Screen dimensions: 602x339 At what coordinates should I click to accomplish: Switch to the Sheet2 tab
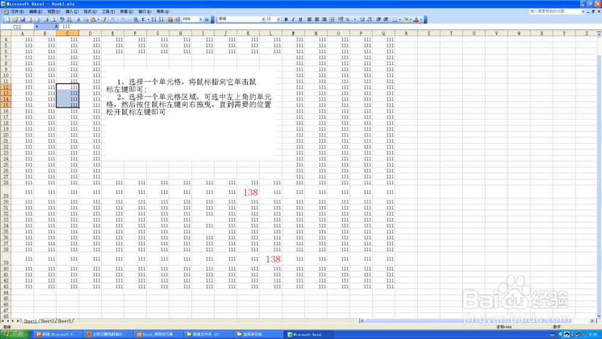click(47, 321)
